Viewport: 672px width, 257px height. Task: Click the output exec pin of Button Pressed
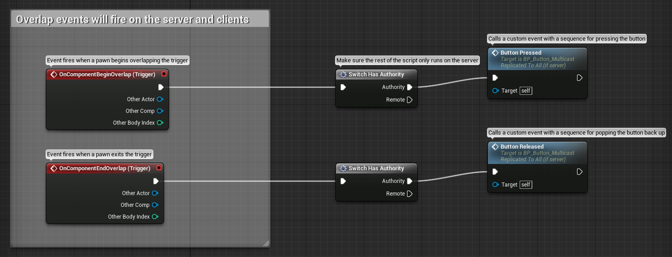(580, 78)
